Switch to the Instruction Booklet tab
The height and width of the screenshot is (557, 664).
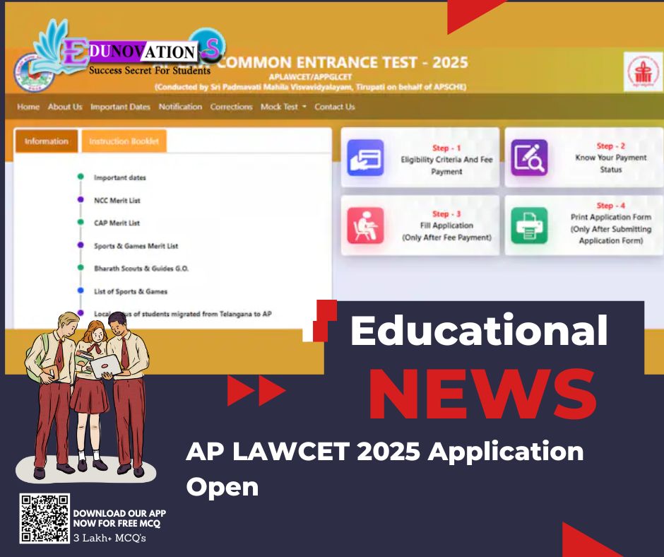click(x=124, y=141)
